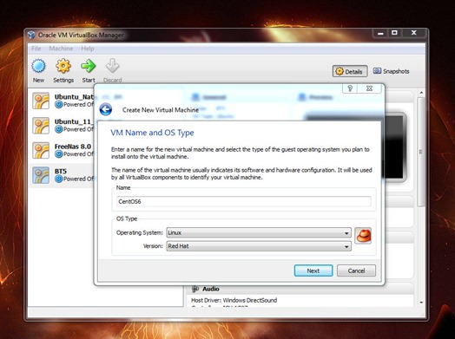This screenshot has height=339, width=455.
Task: Click the Ubuntu_Nat OS icon
Action: tap(41, 101)
